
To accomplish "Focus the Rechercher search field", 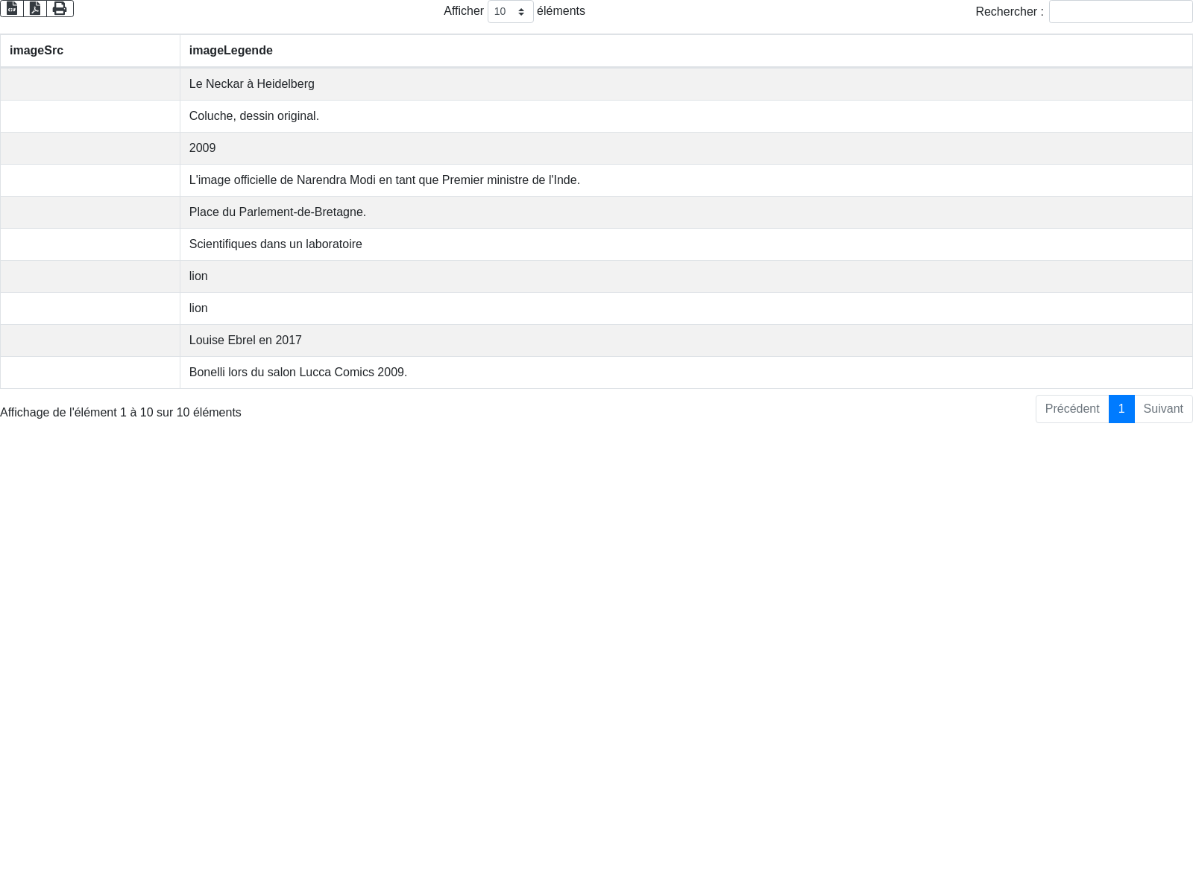I will pos(1121,12).
